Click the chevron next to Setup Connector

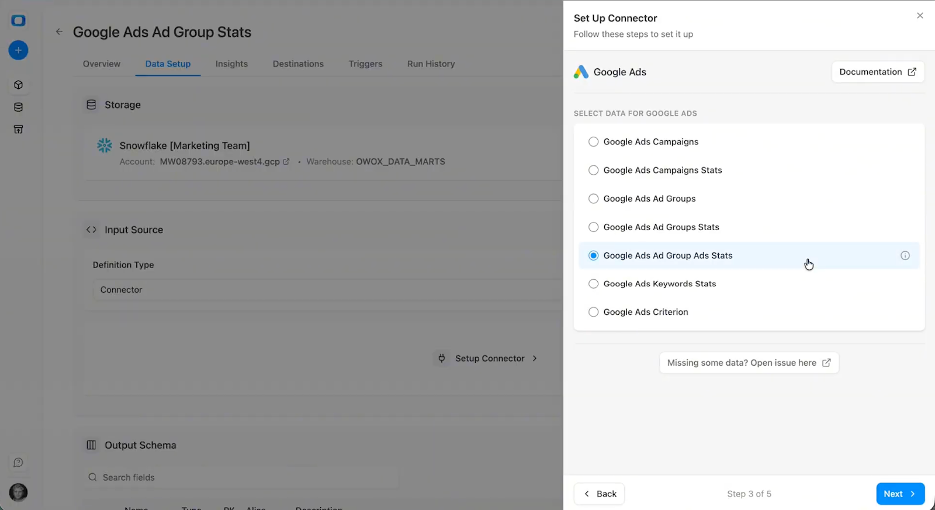point(535,358)
